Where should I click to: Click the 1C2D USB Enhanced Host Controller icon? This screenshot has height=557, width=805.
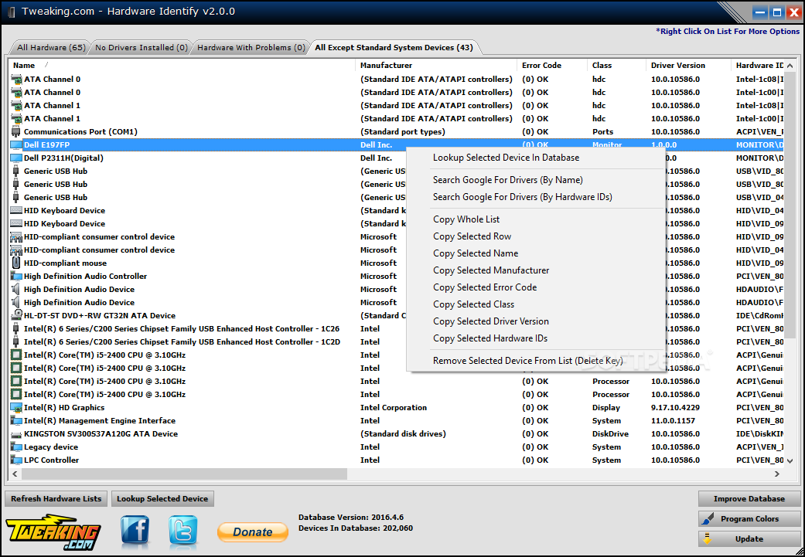pyautogui.click(x=16, y=342)
